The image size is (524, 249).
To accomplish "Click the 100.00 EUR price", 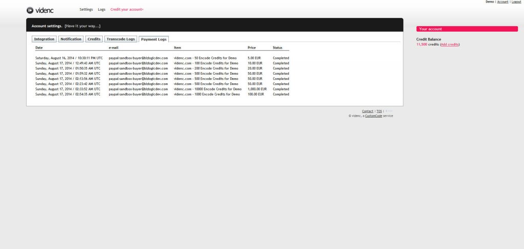I will [256, 95].
